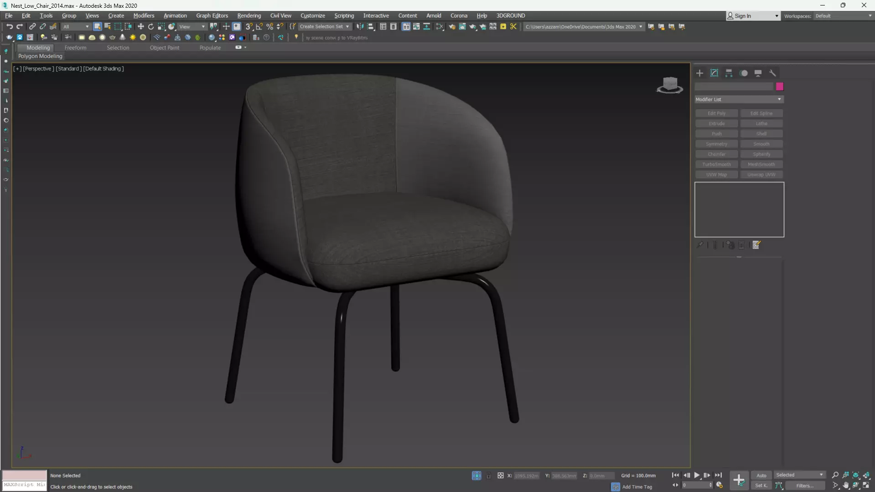Toggle Window/Crossing selection mode icon

tap(128, 26)
